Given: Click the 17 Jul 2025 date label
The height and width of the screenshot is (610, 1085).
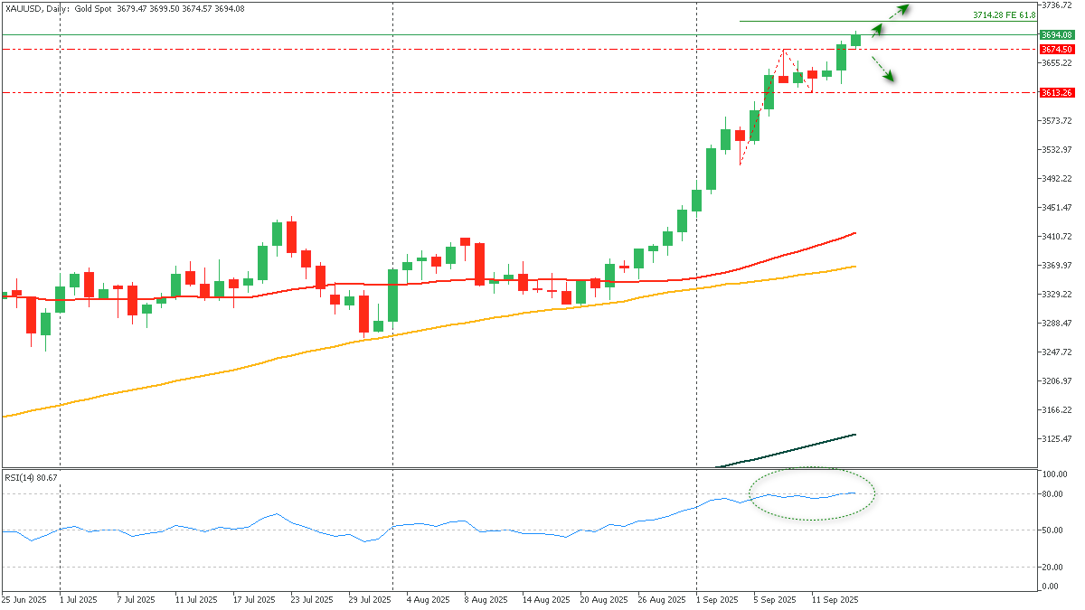Looking at the screenshot, I should click(255, 599).
